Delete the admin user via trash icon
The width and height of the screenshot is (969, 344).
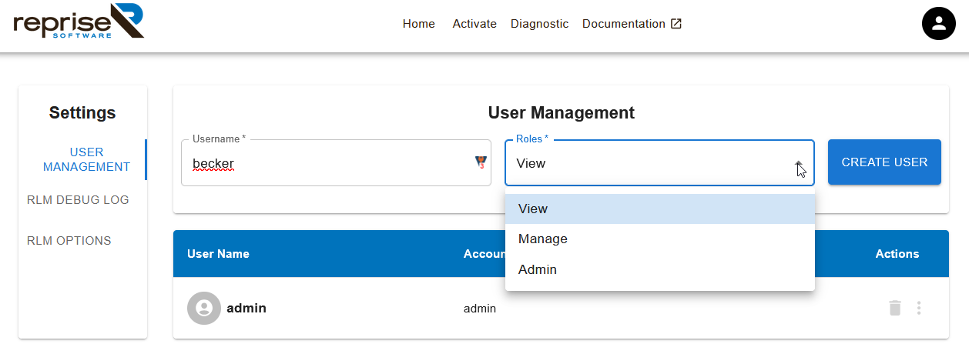click(x=894, y=308)
